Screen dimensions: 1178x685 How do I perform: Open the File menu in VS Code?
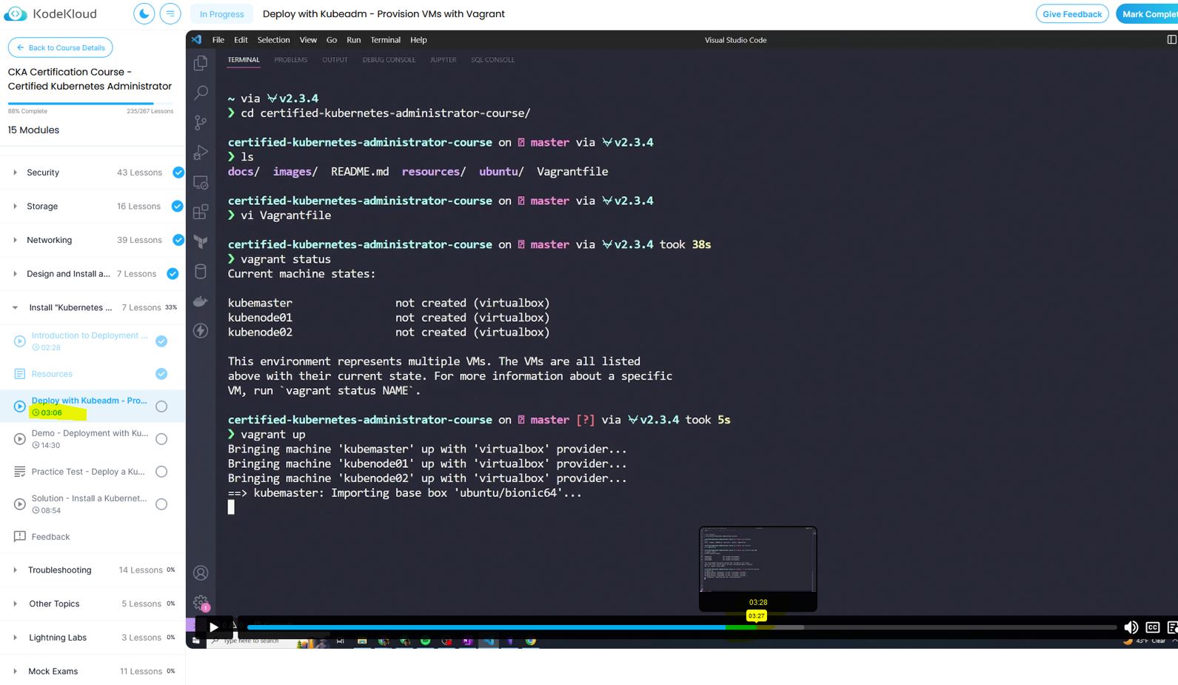point(218,40)
